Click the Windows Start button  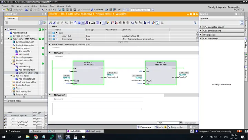click(4, 137)
